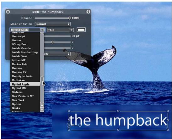Close the Texte panel with the X icon
The height and width of the screenshot is (139, 172).
8,12
